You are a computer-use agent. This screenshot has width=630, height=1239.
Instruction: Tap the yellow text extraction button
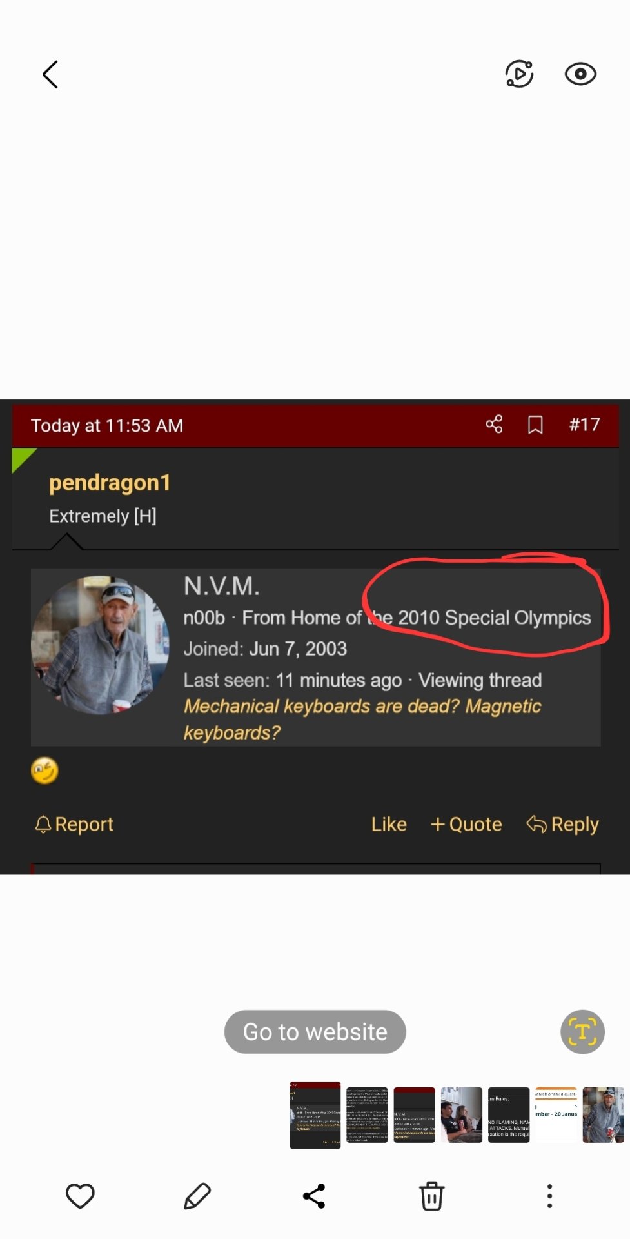[582, 1031]
